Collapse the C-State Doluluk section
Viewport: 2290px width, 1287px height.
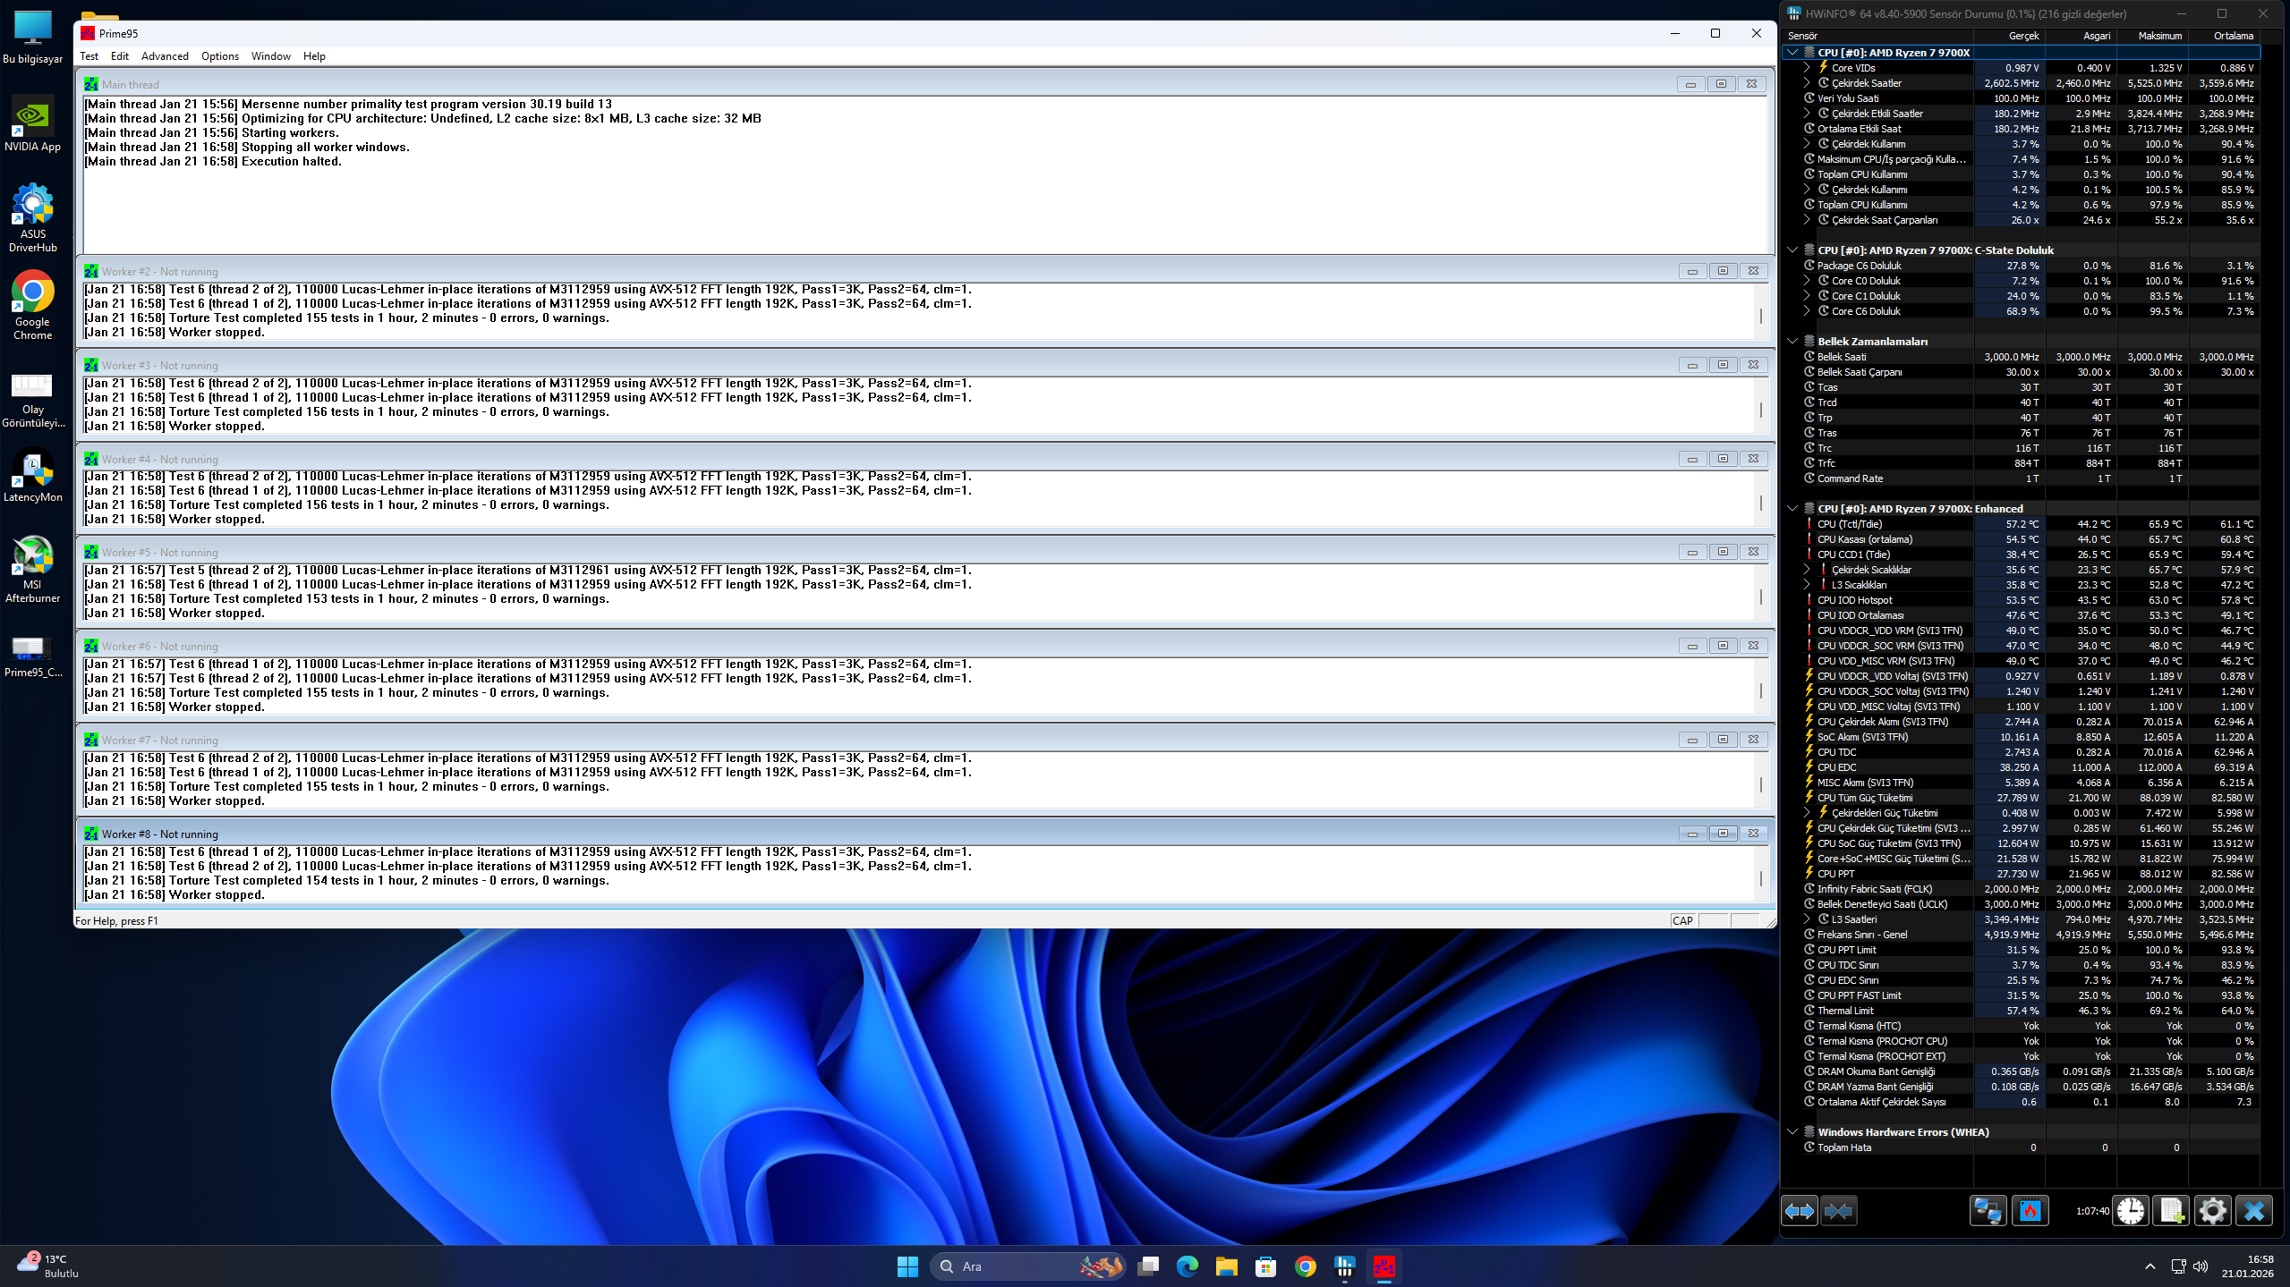[x=1792, y=250]
